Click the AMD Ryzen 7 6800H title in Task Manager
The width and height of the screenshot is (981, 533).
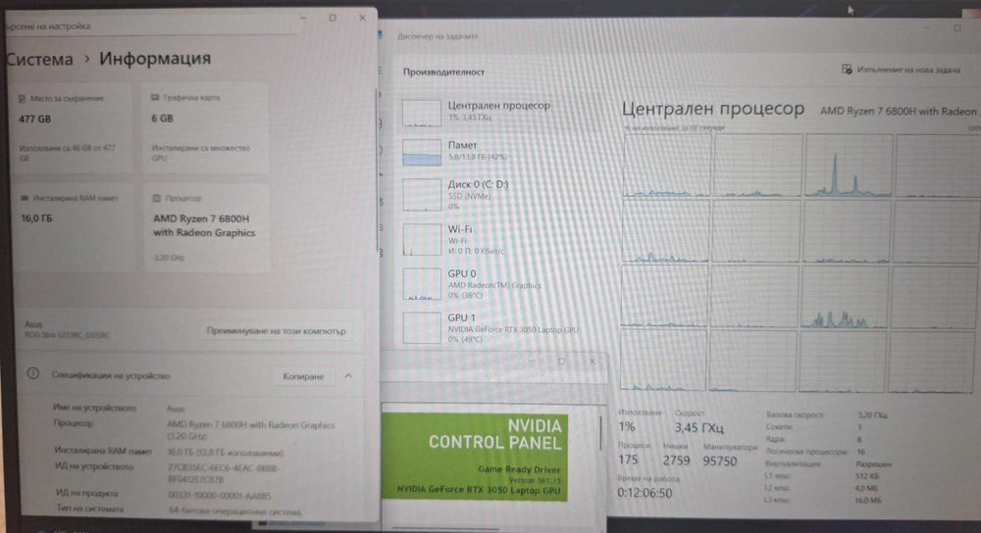coord(901,112)
